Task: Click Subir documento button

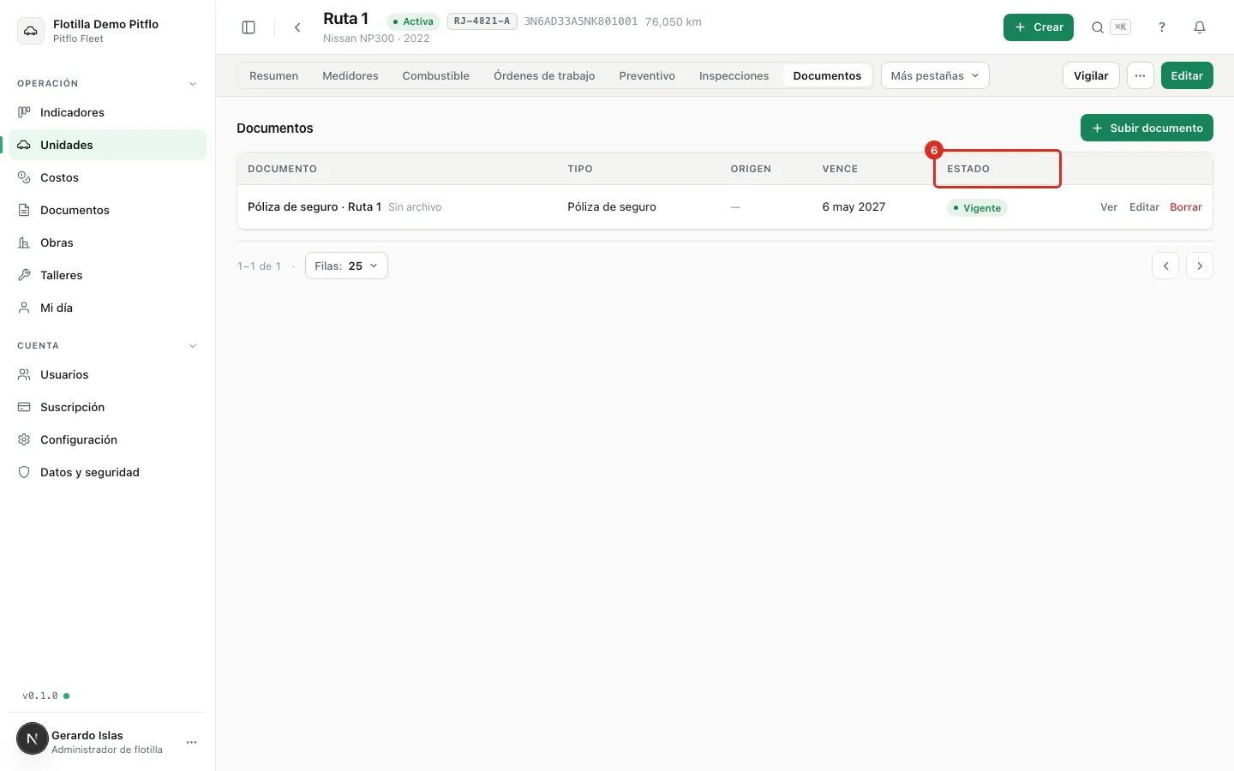Action: (1147, 128)
